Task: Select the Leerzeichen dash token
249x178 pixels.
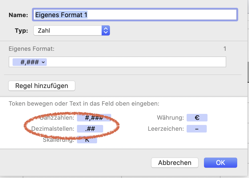Action: tap(196, 129)
